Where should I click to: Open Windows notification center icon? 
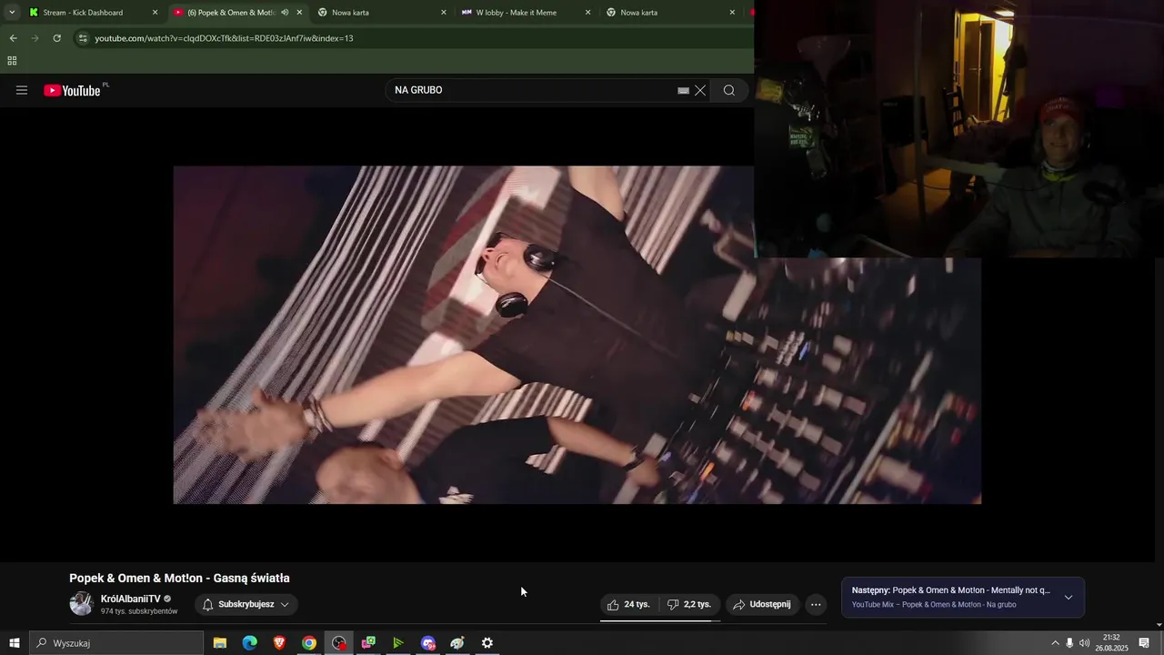click(x=1144, y=643)
